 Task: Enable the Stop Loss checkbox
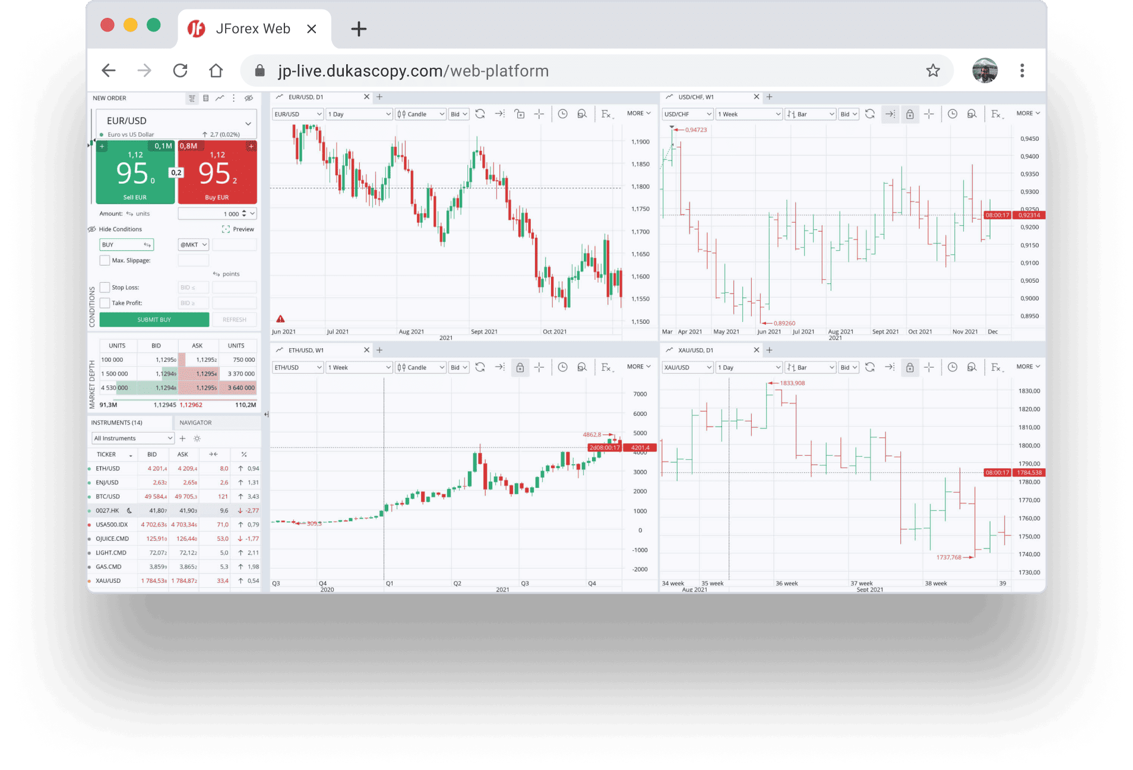click(x=105, y=288)
